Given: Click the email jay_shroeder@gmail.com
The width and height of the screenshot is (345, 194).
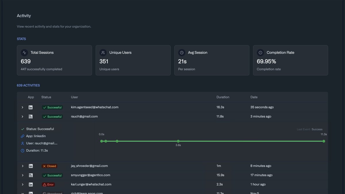Looking at the screenshot, I should [x=89, y=166].
